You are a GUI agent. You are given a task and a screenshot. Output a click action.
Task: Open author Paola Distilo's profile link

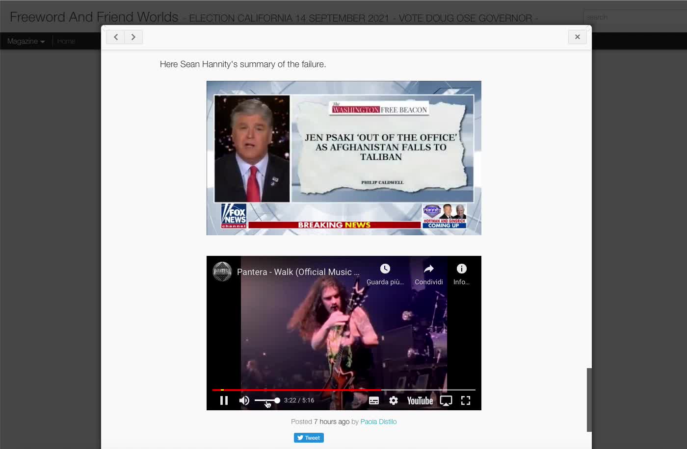pos(378,422)
